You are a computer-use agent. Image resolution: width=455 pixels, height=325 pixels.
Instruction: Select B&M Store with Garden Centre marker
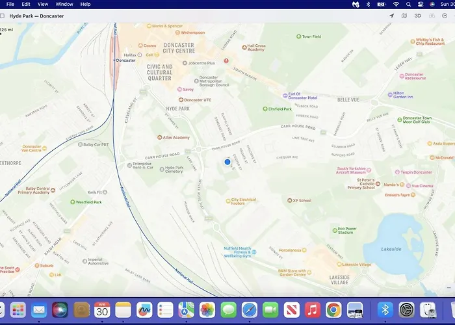309,272
